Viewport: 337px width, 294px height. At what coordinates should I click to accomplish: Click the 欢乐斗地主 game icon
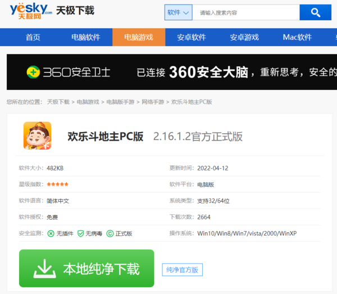point(37,136)
